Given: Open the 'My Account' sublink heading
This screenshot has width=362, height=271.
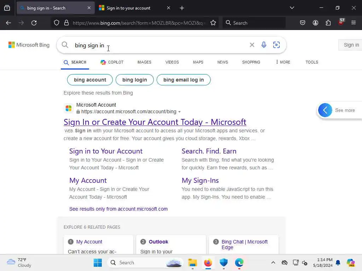Looking at the screenshot, I should click(88, 180).
